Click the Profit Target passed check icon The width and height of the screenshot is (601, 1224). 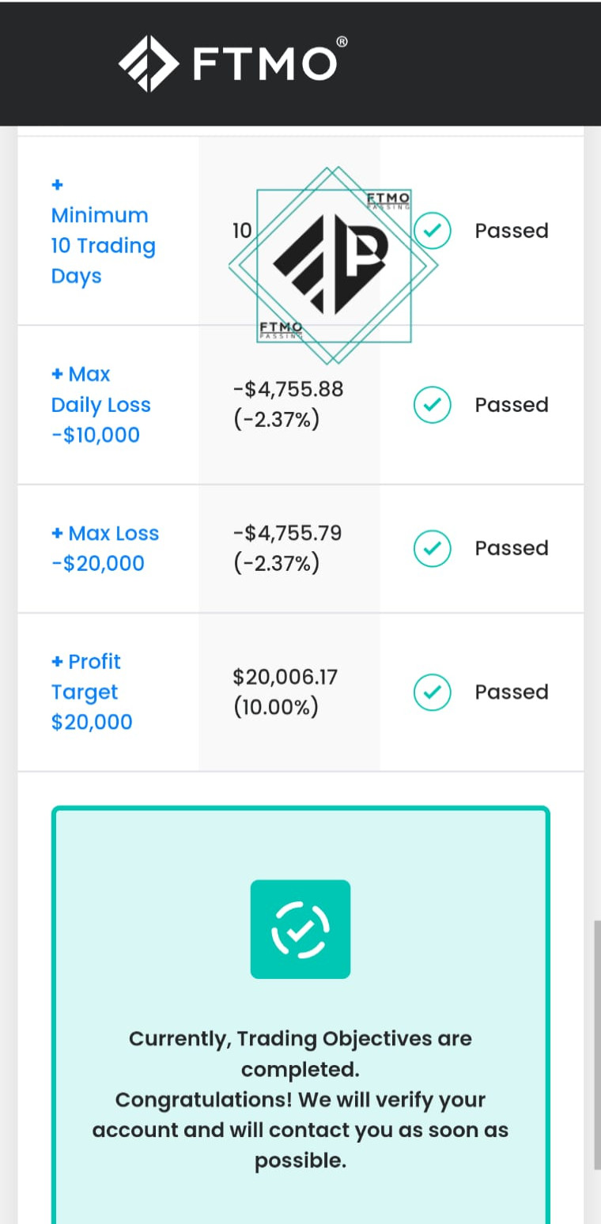pyautogui.click(x=433, y=692)
